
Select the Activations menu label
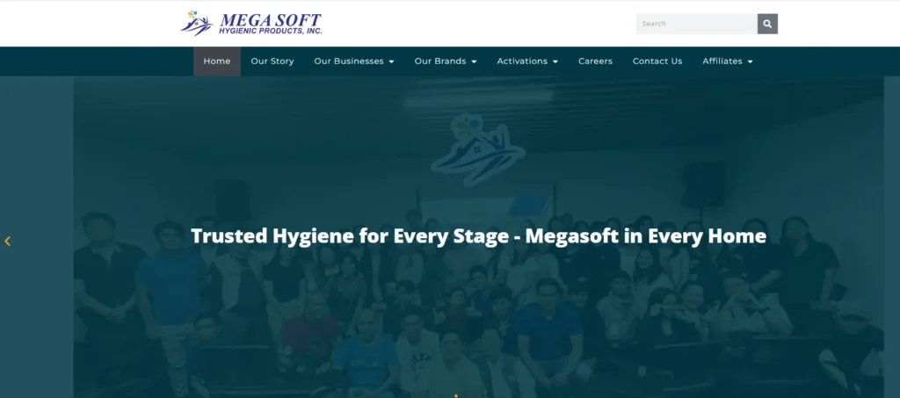coord(522,62)
